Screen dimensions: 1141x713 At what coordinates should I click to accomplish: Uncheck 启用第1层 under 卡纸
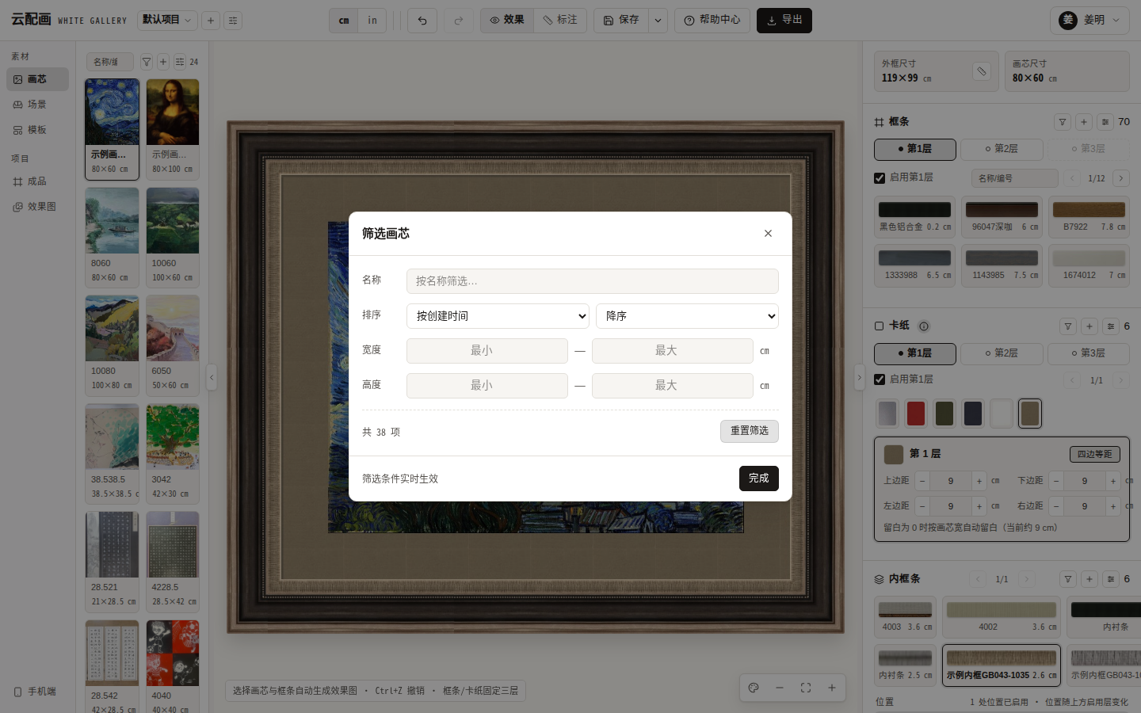click(x=880, y=379)
